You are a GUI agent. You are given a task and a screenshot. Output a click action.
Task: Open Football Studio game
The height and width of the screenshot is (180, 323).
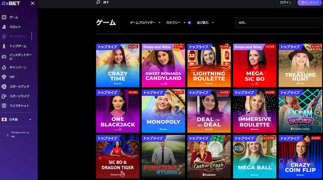tap(163, 157)
